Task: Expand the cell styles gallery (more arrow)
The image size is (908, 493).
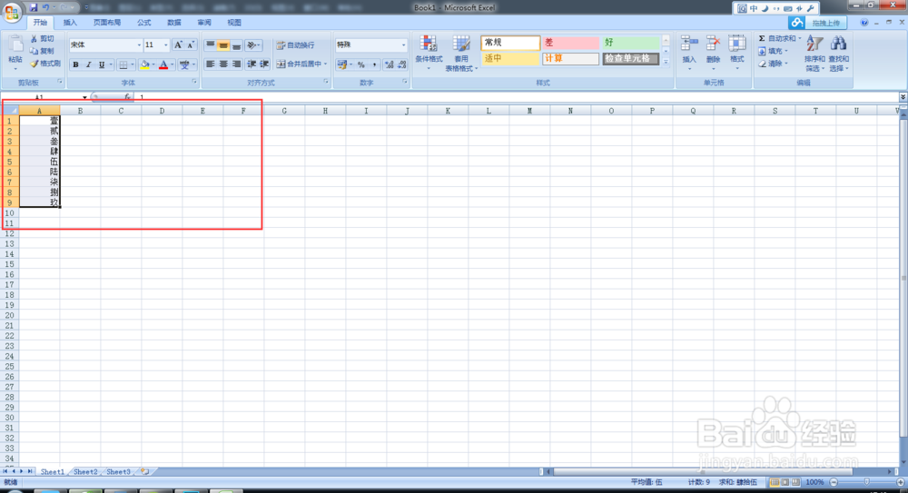Action: 666,62
